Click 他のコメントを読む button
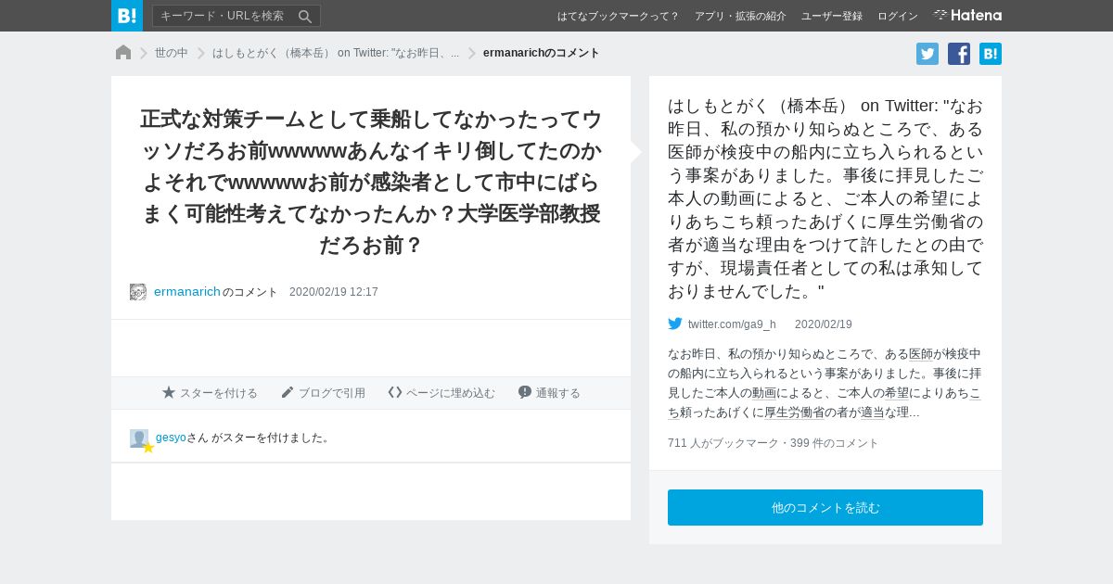 click(825, 508)
